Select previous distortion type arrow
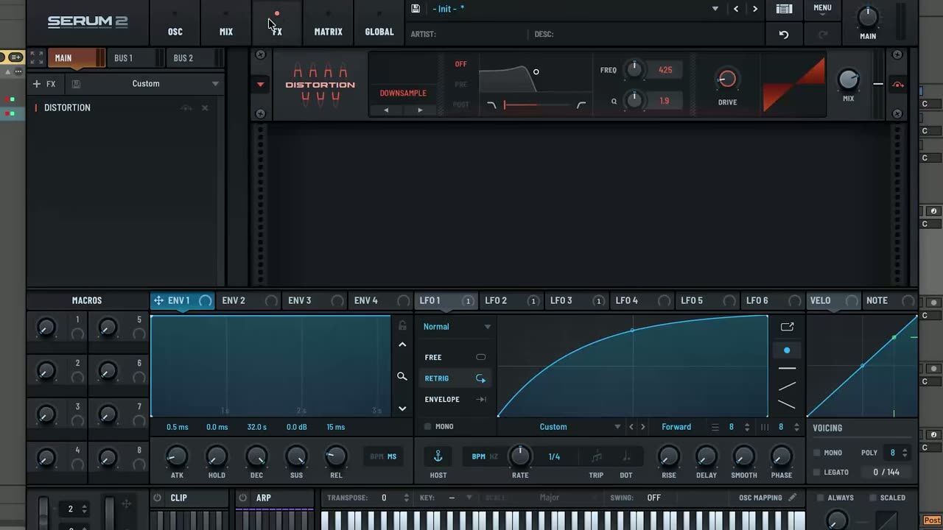Image resolution: width=943 pixels, height=530 pixels. point(386,110)
